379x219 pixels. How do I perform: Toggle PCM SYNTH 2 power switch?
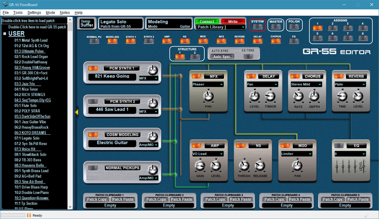(93, 101)
